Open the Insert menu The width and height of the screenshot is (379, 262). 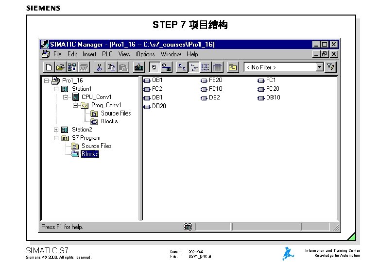(x=89, y=54)
